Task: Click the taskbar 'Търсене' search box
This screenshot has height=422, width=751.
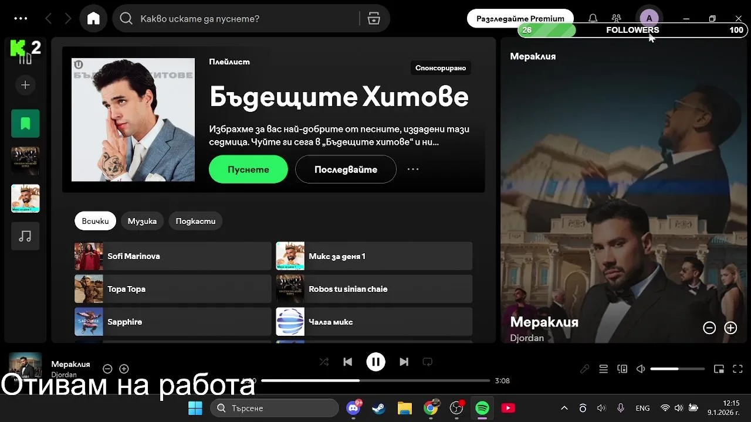Action: point(275,408)
